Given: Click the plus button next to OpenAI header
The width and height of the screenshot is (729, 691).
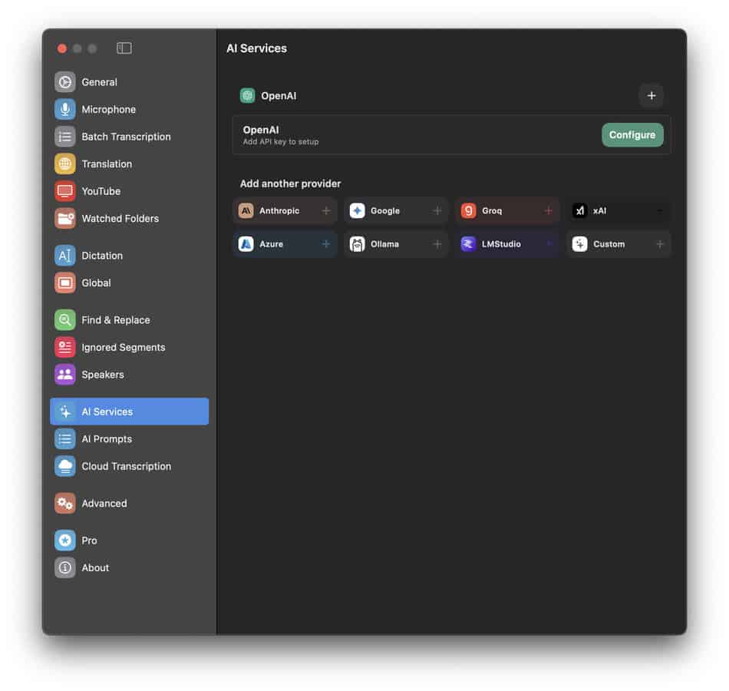Looking at the screenshot, I should [x=651, y=96].
